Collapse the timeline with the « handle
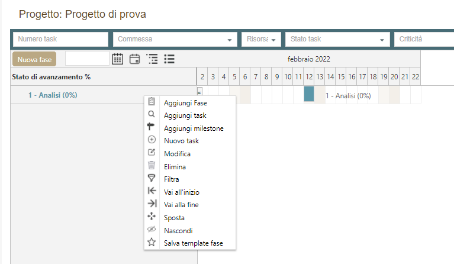The height and width of the screenshot is (264, 454). click(199, 92)
